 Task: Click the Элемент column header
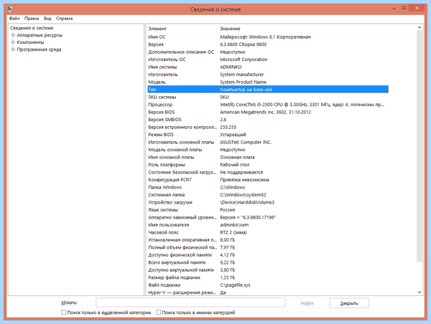click(182, 29)
